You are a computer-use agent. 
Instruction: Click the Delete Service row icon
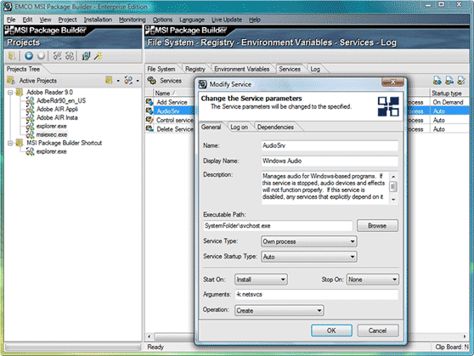tap(150, 129)
